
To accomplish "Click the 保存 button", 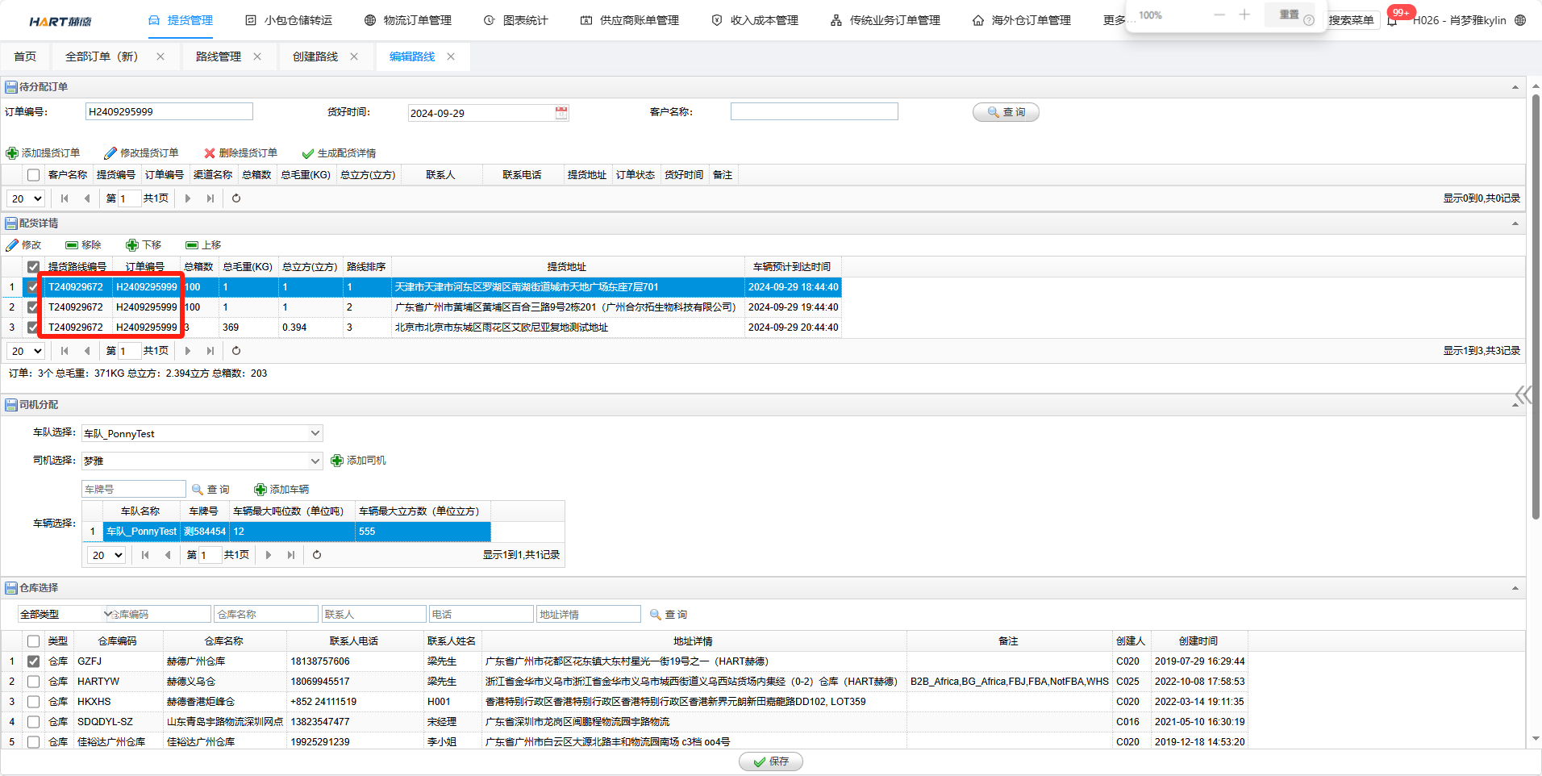I will coord(771,761).
